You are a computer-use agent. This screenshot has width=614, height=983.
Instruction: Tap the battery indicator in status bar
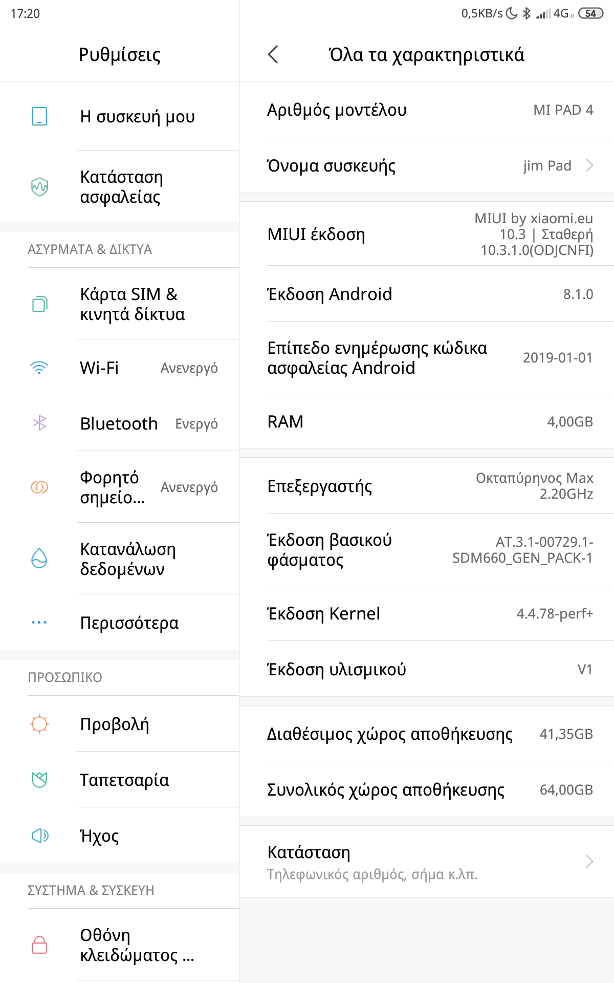pyautogui.click(x=591, y=13)
